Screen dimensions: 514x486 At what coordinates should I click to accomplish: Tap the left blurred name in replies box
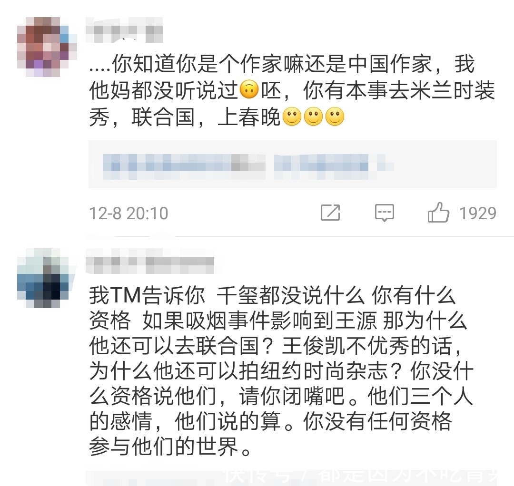click(x=184, y=166)
